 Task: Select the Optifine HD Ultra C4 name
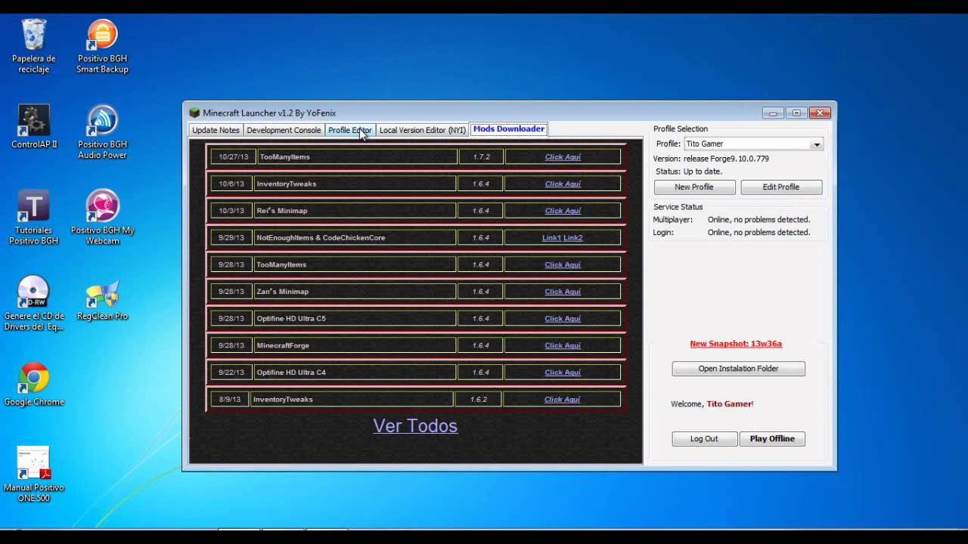[x=291, y=372]
